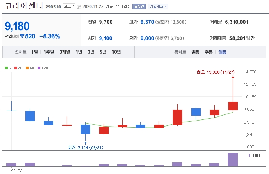Click the red 20 moving average legend
Image resolution: width=269 pixels, height=174 pixels.
(18, 68)
